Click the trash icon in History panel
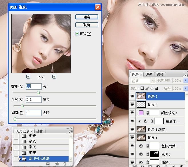Screen dimensions: 188x167 [65, 164]
